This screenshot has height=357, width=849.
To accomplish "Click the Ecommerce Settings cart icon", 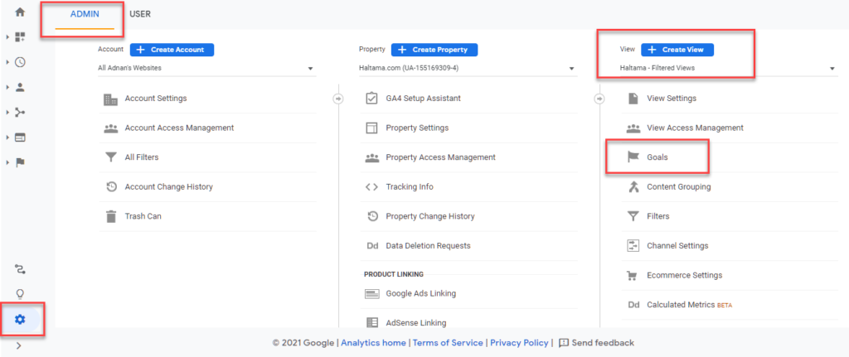I will [633, 275].
